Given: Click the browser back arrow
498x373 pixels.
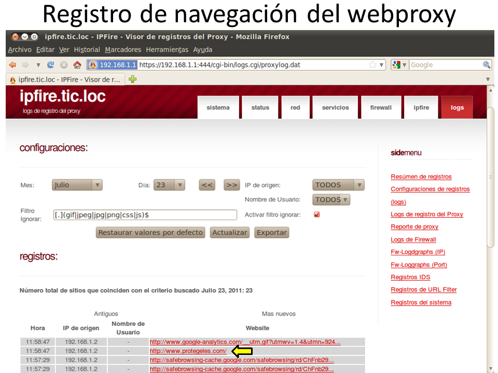Looking at the screenshot, I should (13, 65).
